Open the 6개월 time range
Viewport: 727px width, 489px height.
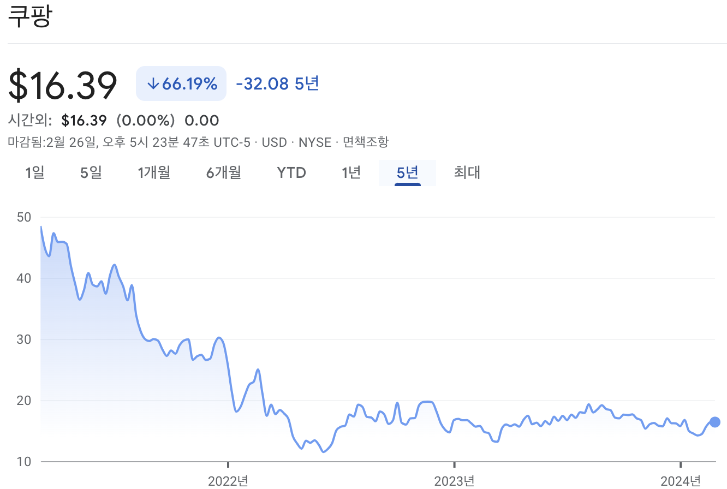[223, 172]
